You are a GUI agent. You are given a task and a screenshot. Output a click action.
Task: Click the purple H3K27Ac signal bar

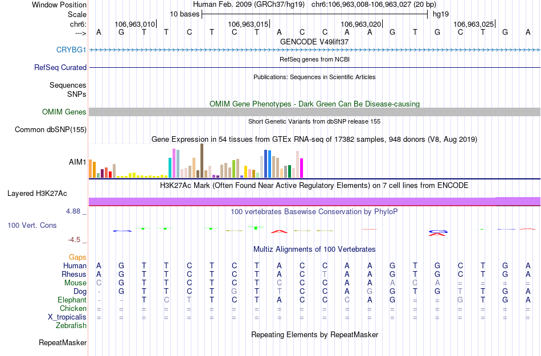[x=315, y=202]
